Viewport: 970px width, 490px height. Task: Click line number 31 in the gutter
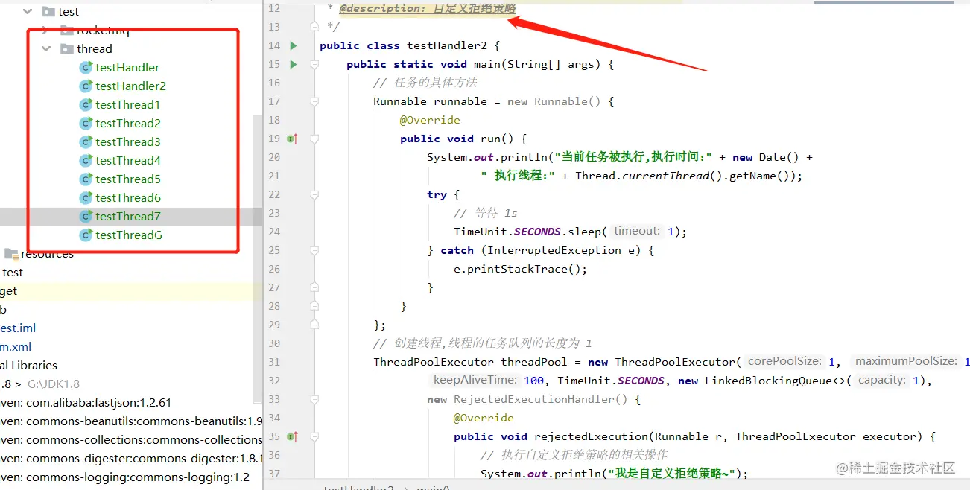click(x=273, y=362)
